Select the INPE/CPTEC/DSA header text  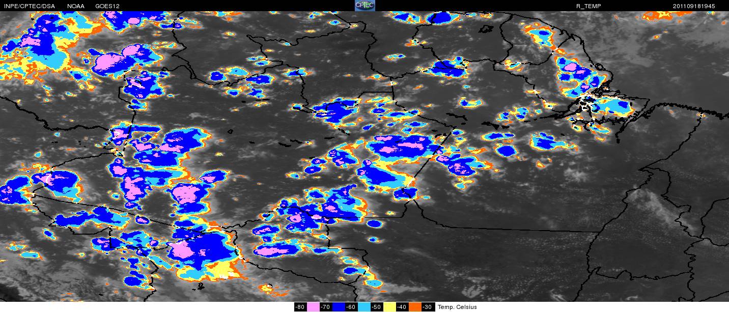pyautogui.click(x=30, y=6)
